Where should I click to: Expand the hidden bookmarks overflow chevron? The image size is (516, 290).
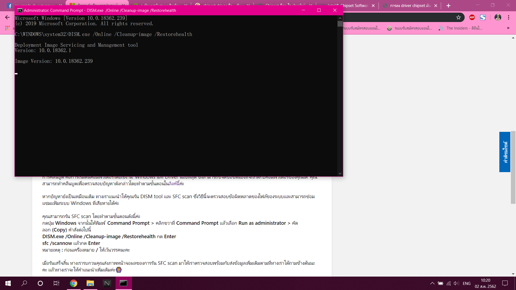508,28
